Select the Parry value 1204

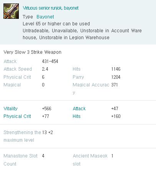(116, 77)
